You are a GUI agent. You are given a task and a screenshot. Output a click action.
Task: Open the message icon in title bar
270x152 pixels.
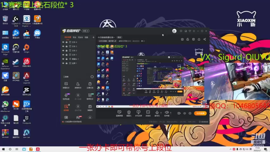pyautogui.click(x=181, y=31)
